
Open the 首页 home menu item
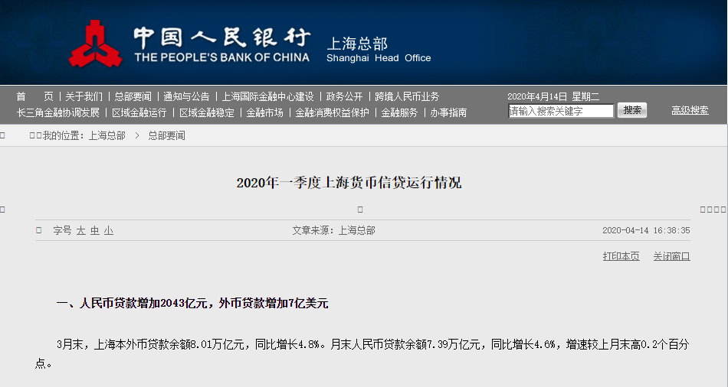click(34, 96)
